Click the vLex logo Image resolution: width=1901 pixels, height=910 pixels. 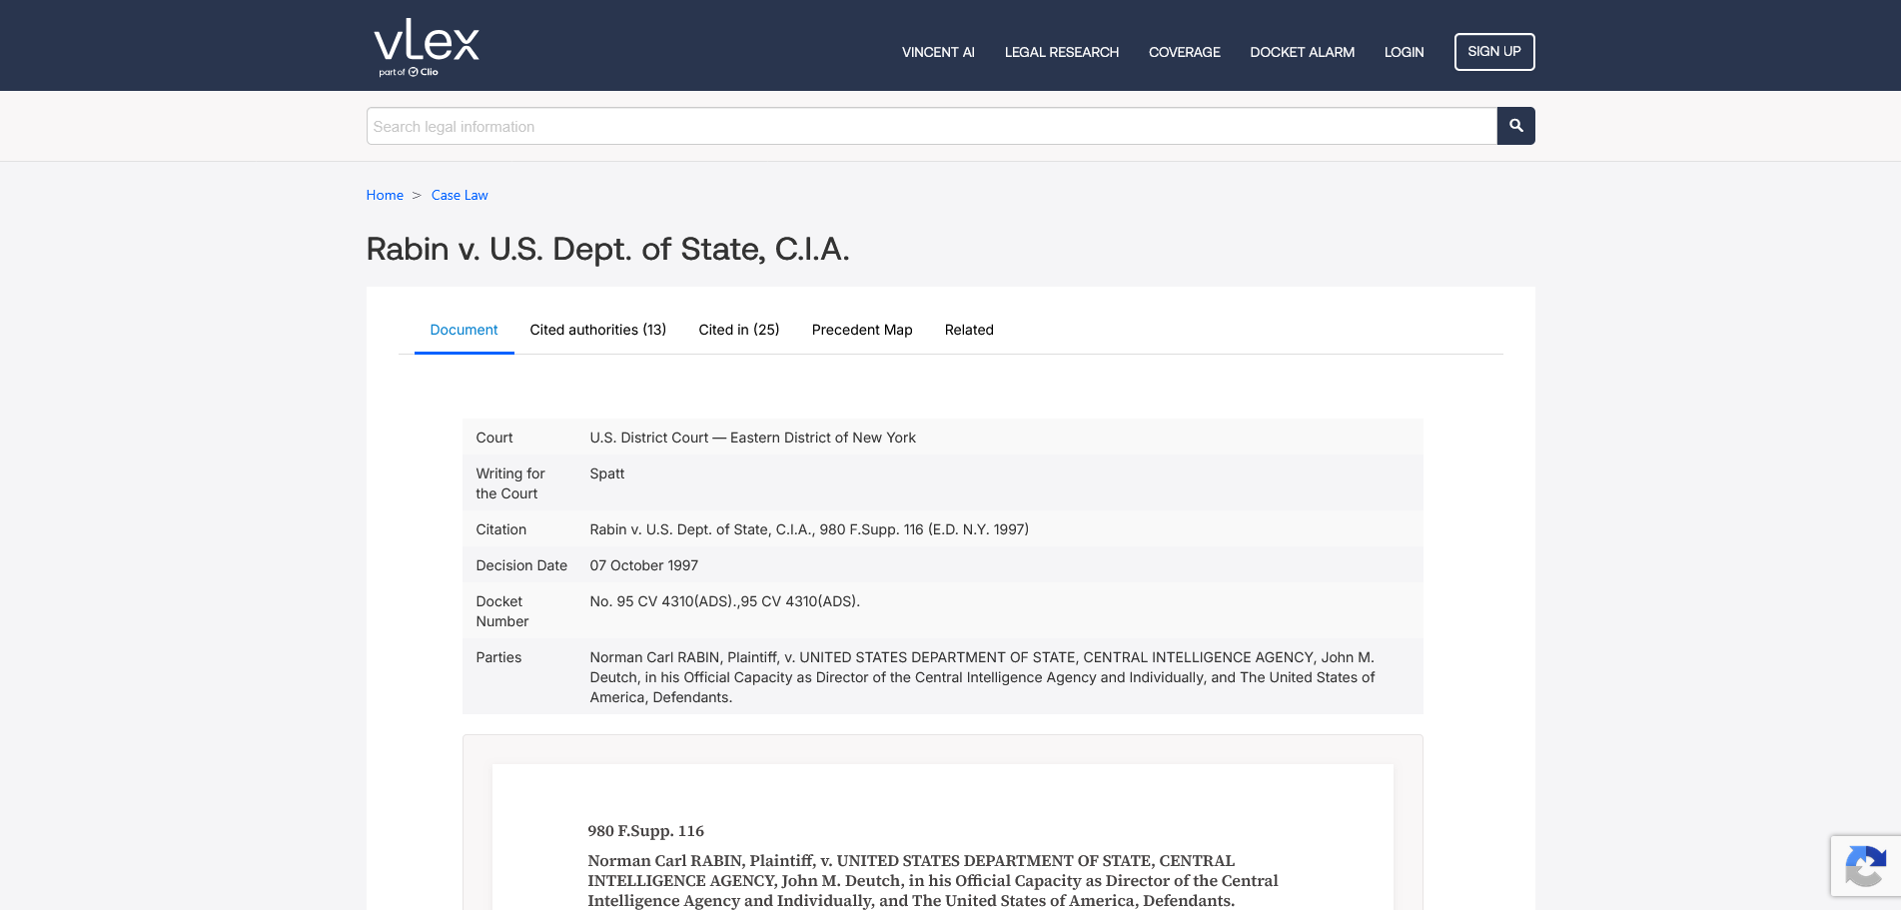tap(427, 47)
